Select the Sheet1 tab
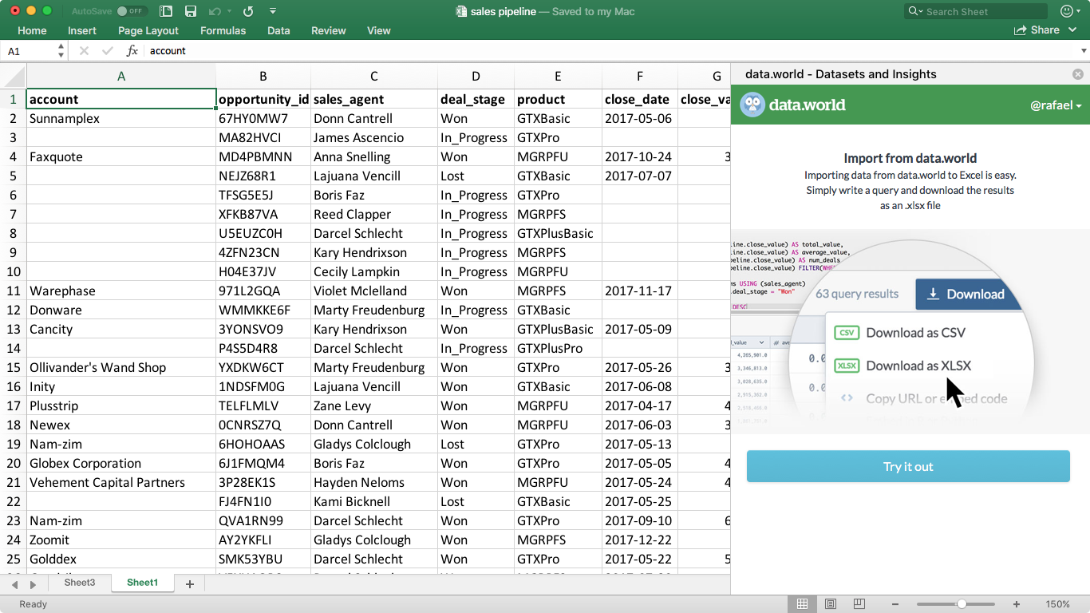This screenshot has width=1090, height=613. click(143, 583)
